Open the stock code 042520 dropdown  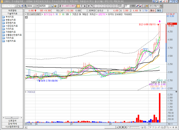click(x=49, y=6)
